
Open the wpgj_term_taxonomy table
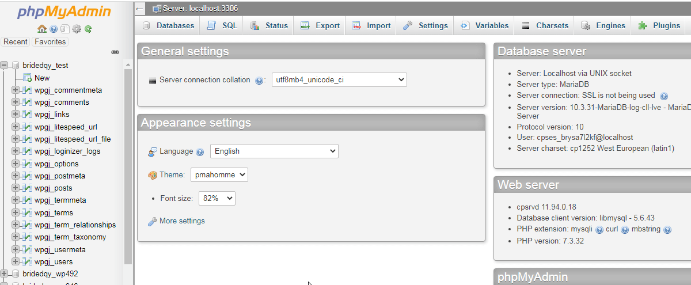(70, 237)
